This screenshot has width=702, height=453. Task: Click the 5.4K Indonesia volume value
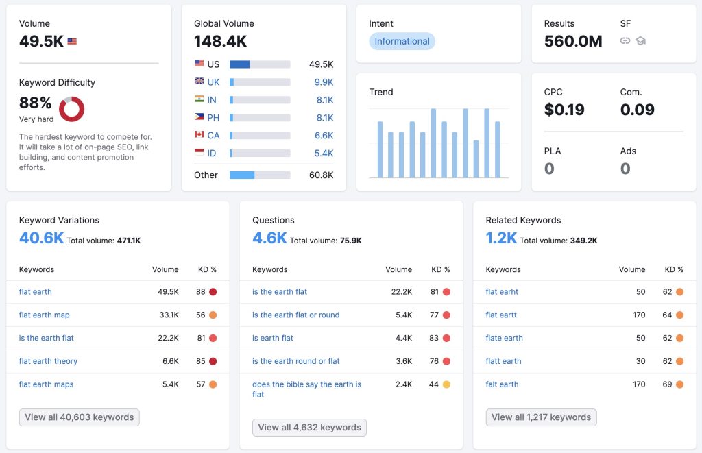click(x=324, y=153)
